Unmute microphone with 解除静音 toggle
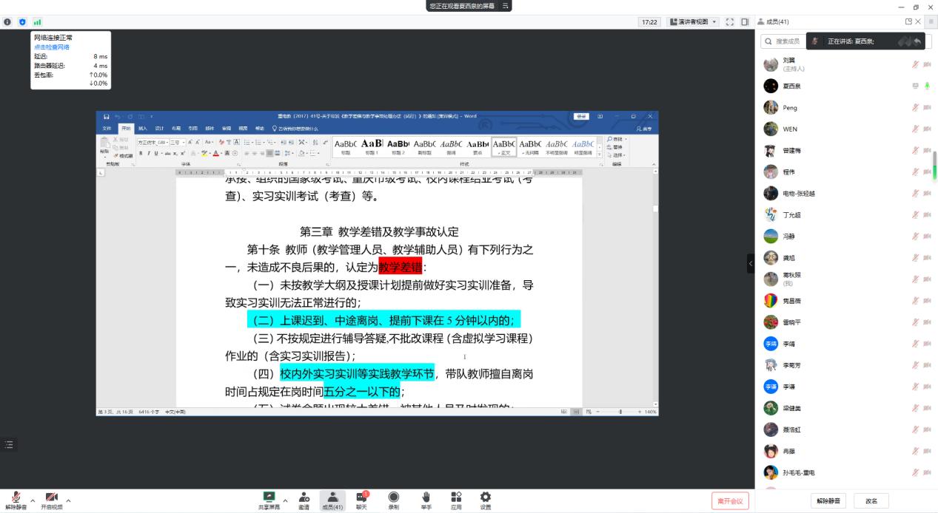 16,500
